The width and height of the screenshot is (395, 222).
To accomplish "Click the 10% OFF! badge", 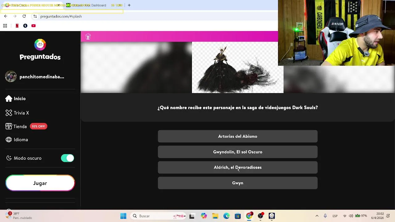I will point(38,126).
